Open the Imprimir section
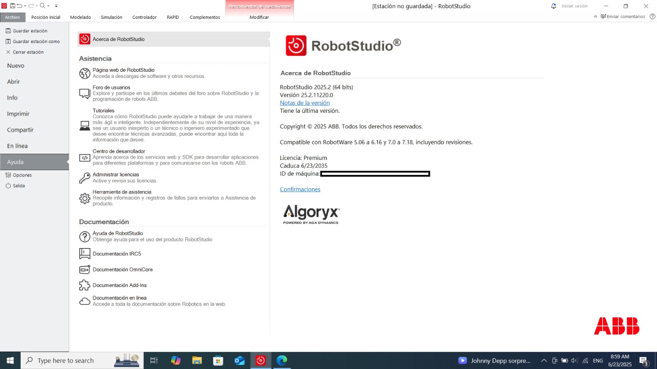Image resolution: width=657 pixels, height=369 pixels. (x=18, y=114)
